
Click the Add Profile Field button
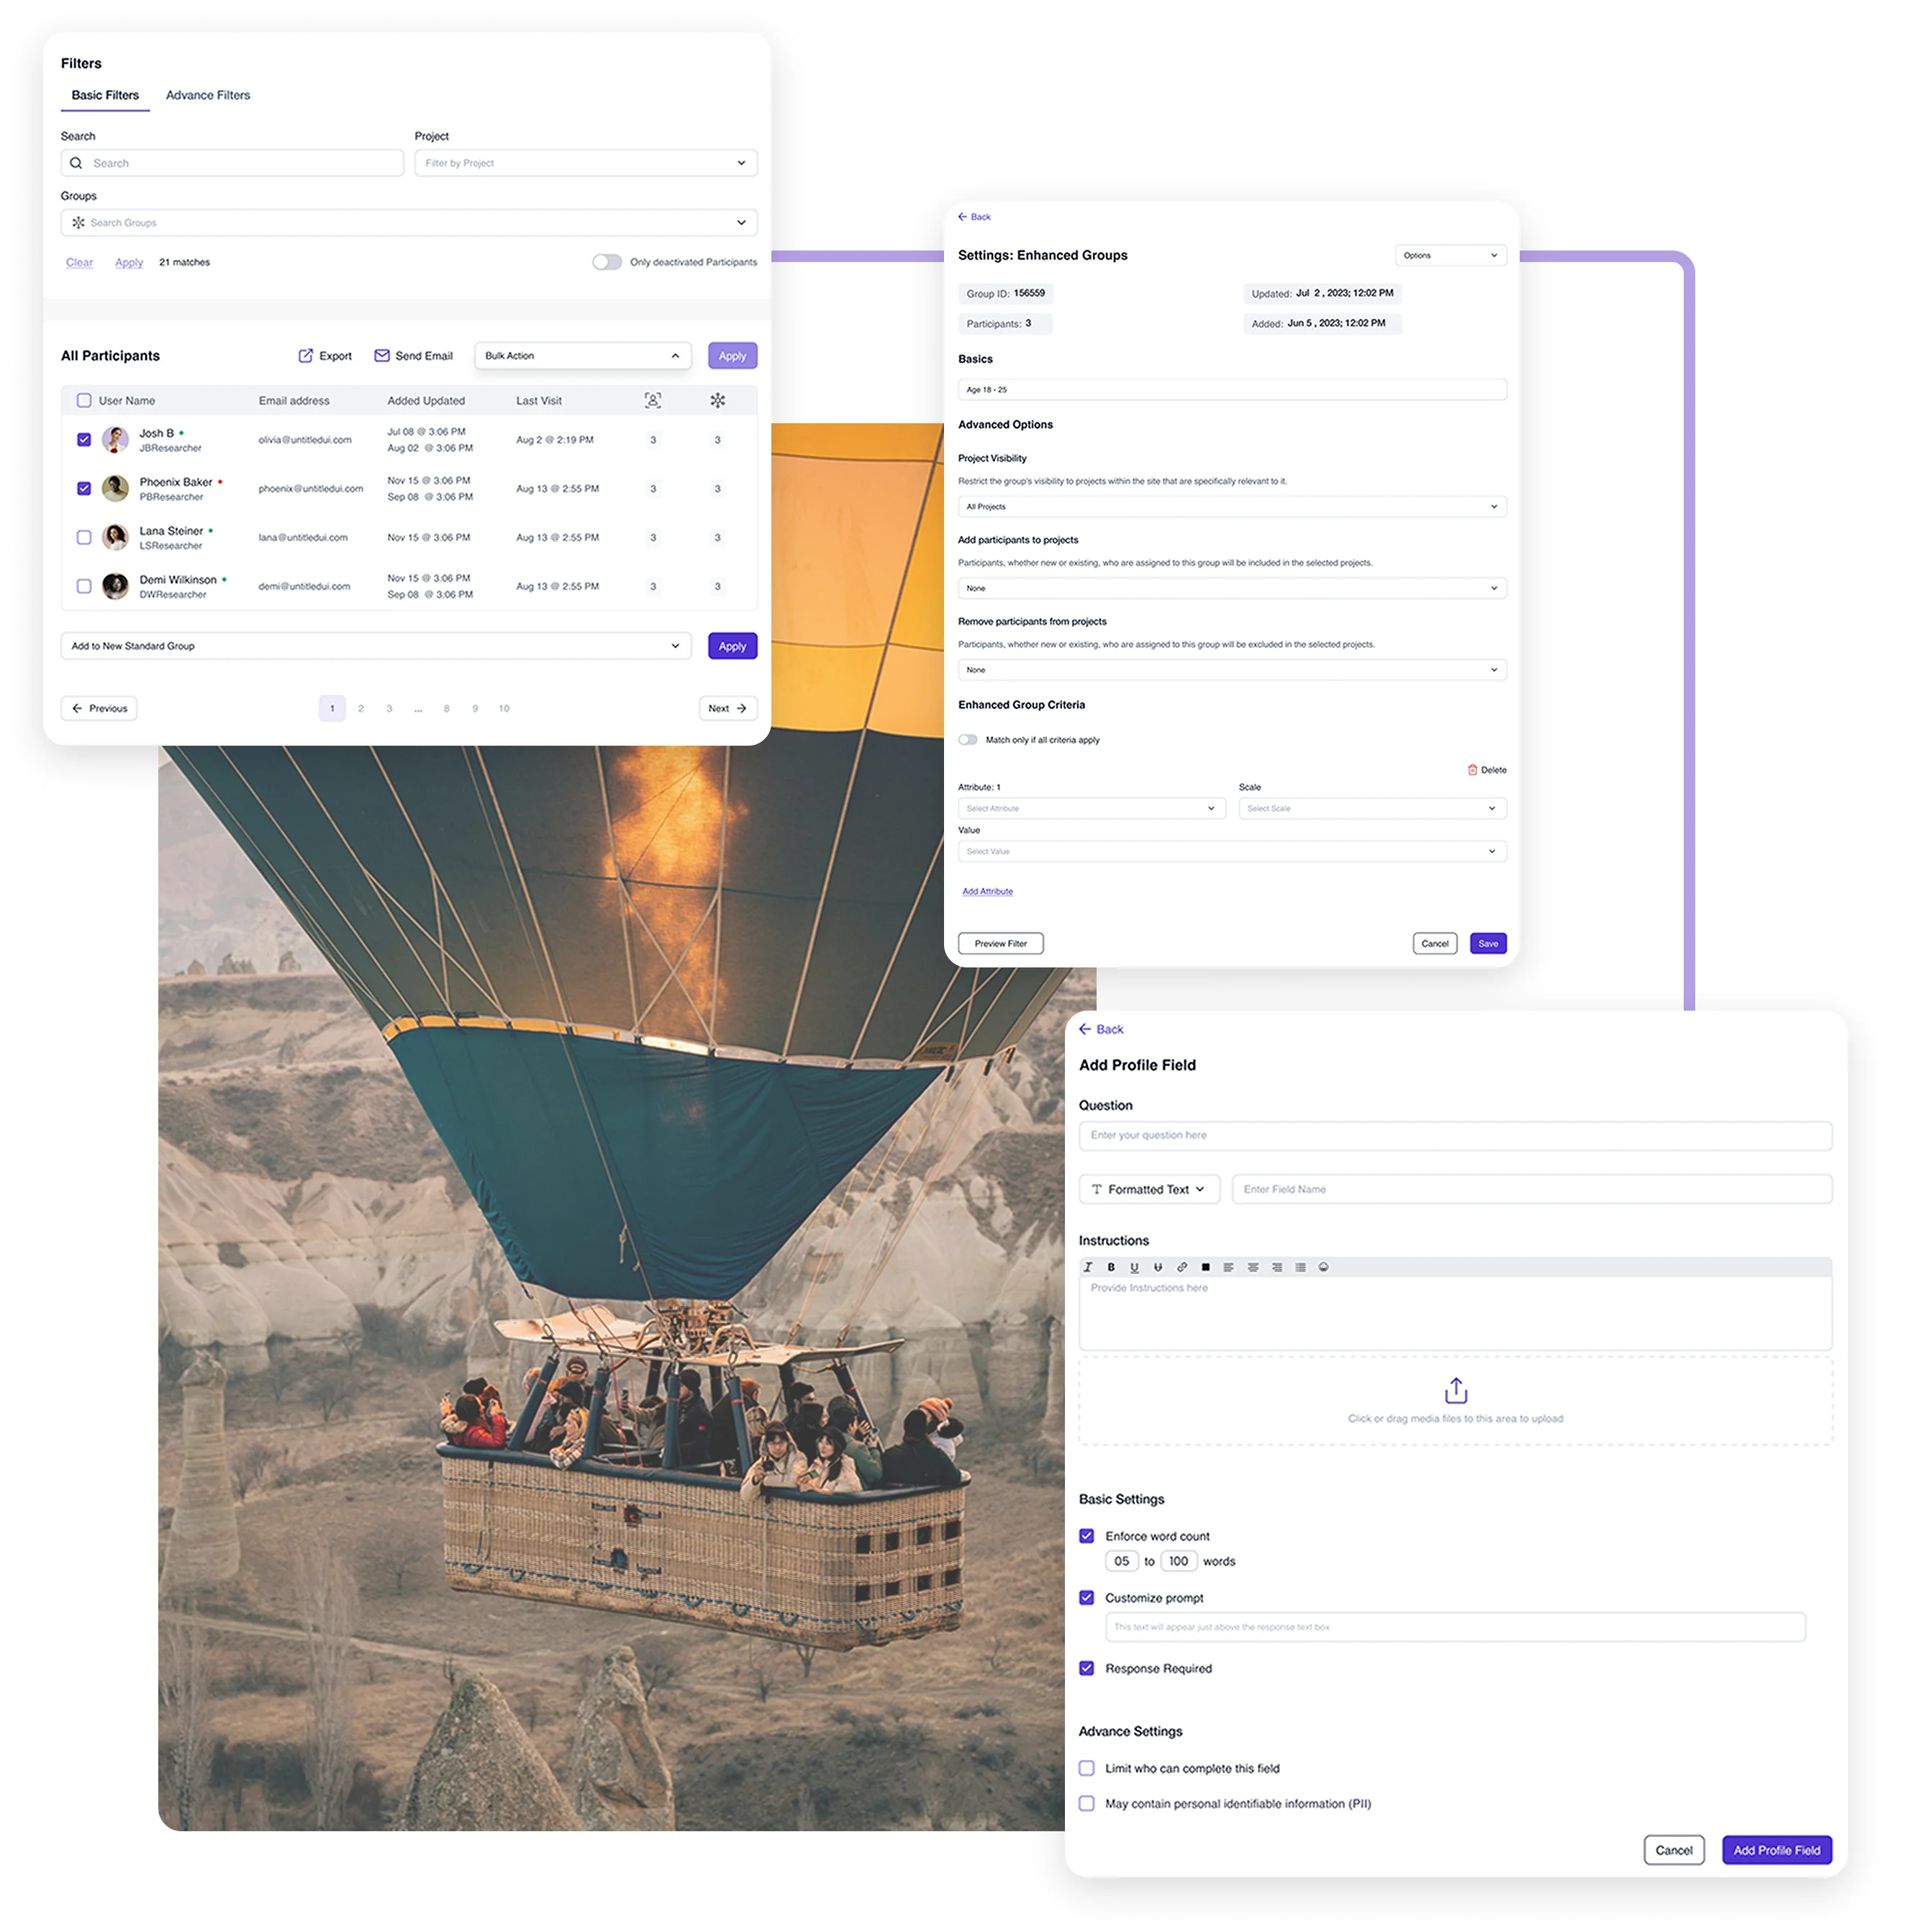[x=1776, y=1850]
